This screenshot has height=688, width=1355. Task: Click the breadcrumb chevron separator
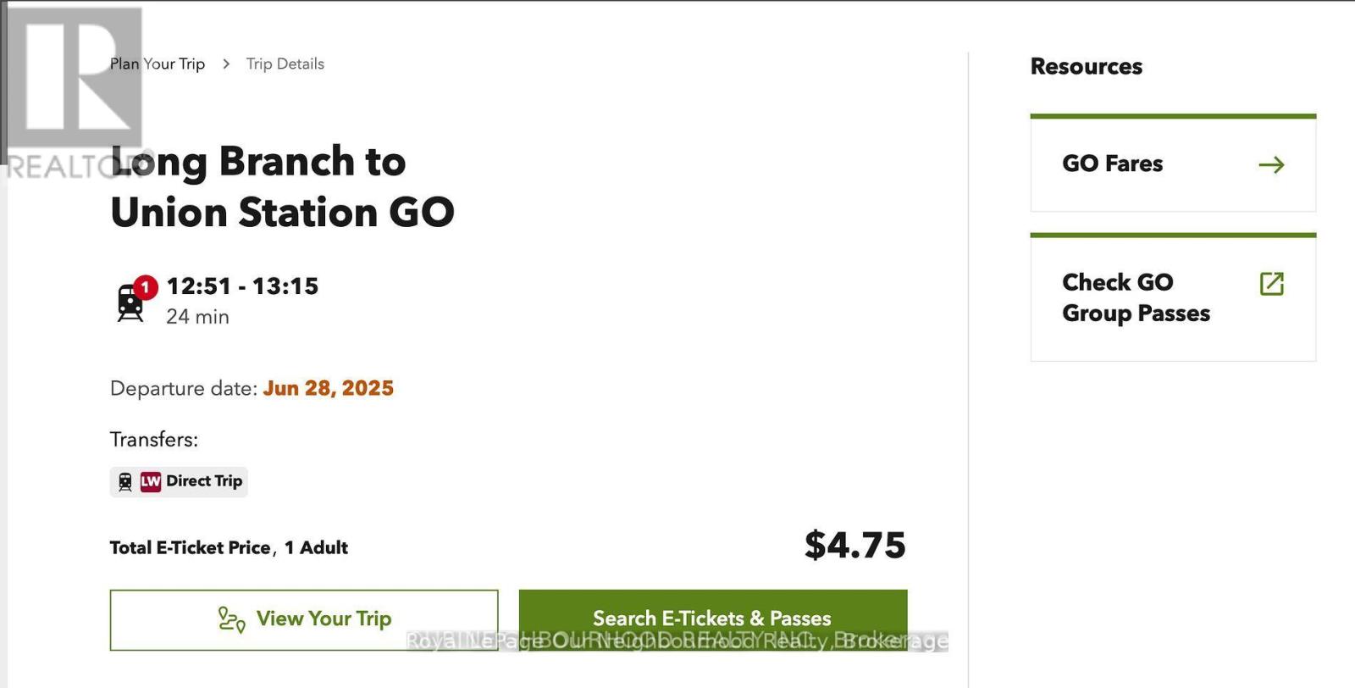click(226, 64)
